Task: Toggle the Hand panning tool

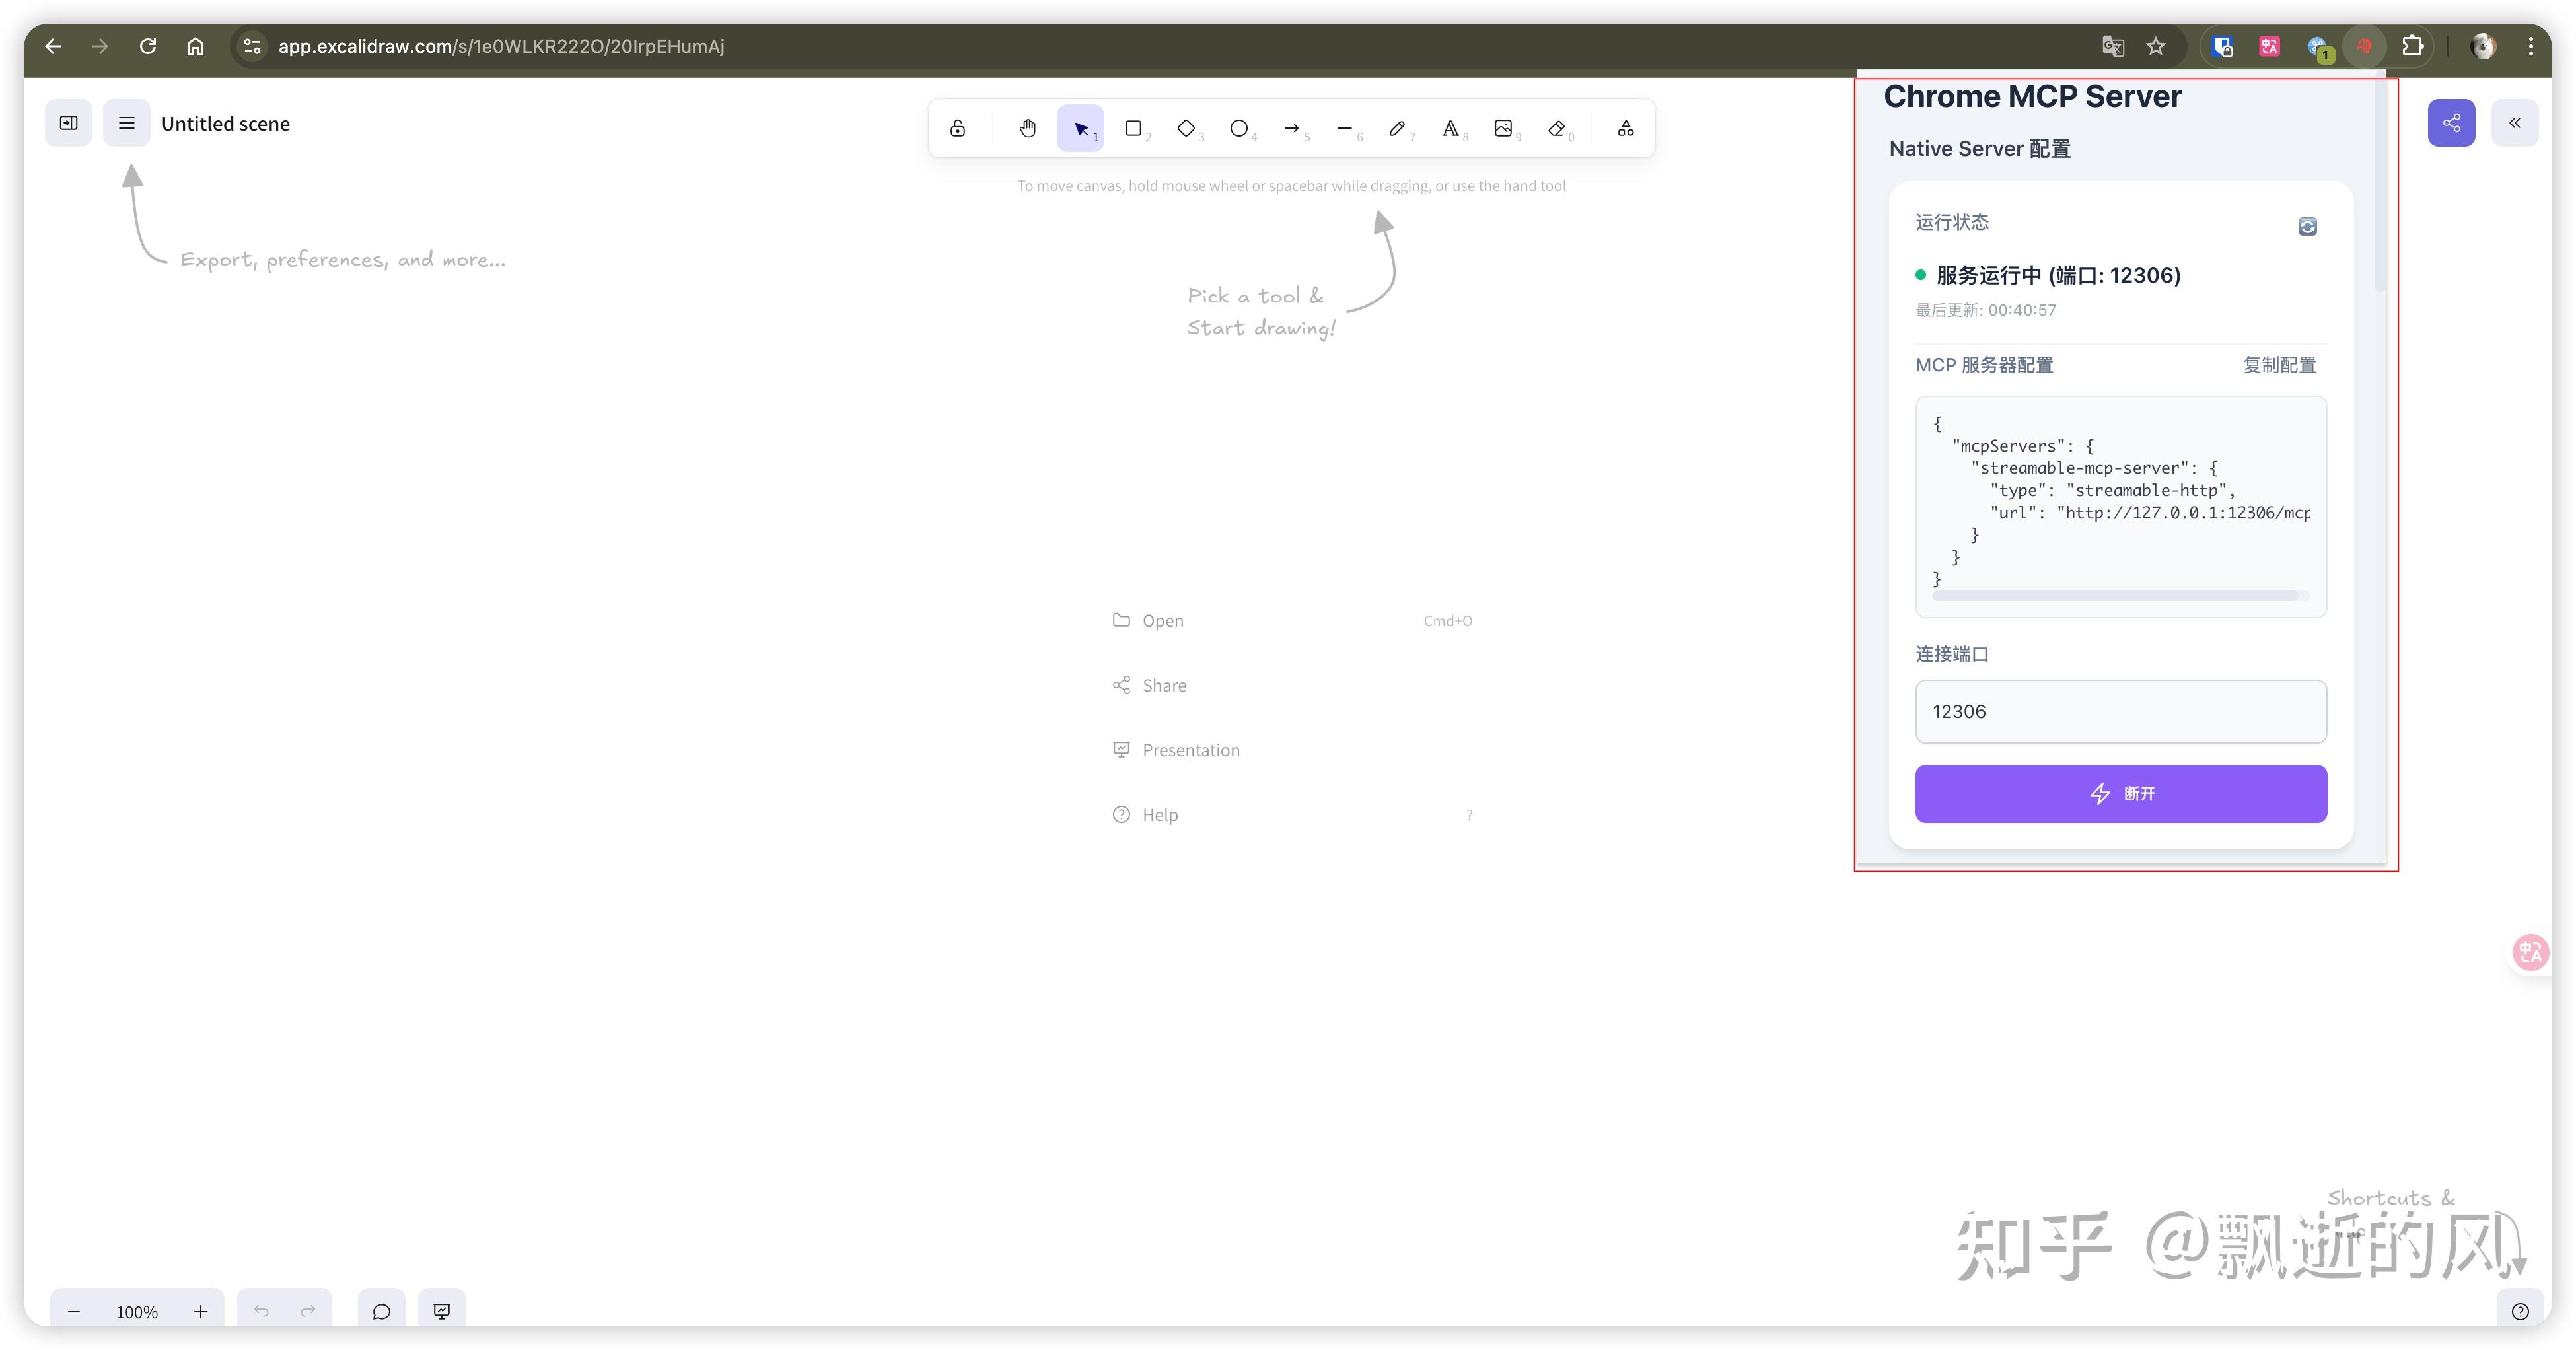Action: tap(1028, 128)
